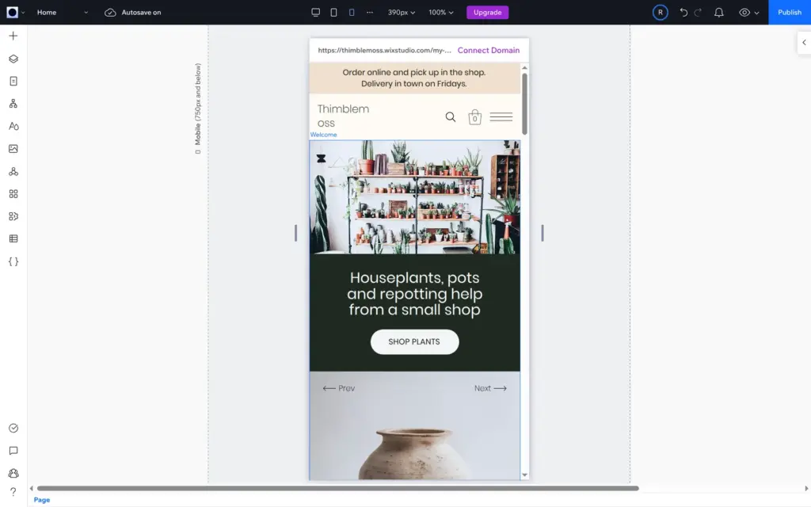Select the Thimblemoss logo text
Viewport: 811px width, 507px height.
[343, 116]
